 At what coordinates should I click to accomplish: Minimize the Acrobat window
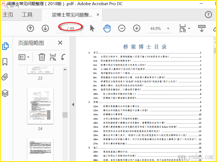(x=201, y=3)
